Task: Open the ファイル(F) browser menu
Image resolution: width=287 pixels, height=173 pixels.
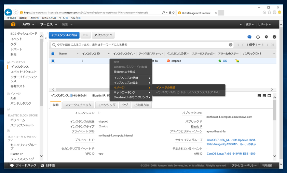Action: click(11, 18)
